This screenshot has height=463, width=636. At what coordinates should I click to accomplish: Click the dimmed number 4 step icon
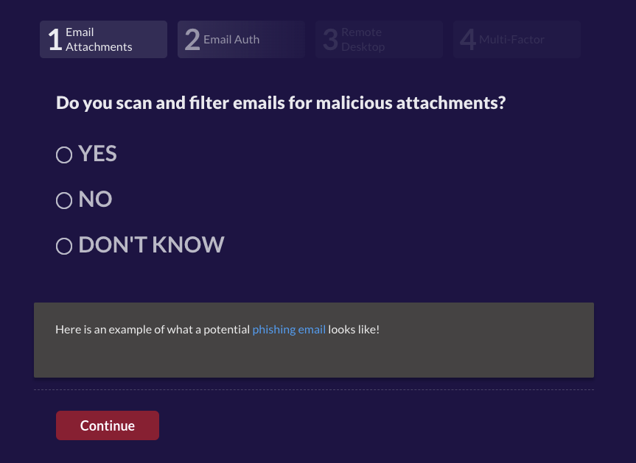467,40
